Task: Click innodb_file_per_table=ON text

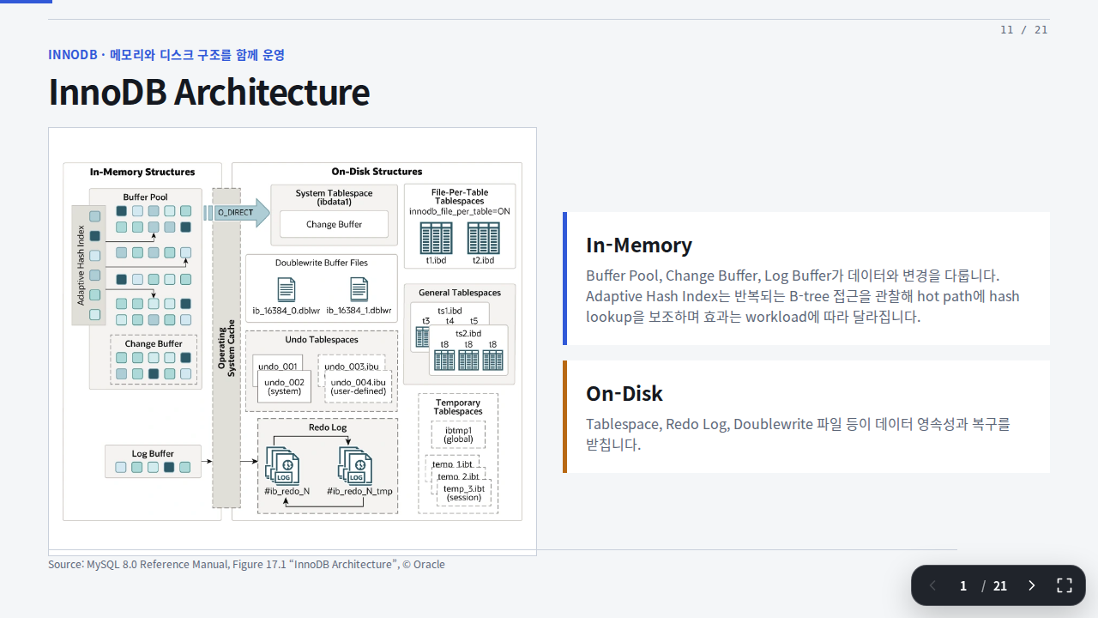Action: click(x=460, y=211)
